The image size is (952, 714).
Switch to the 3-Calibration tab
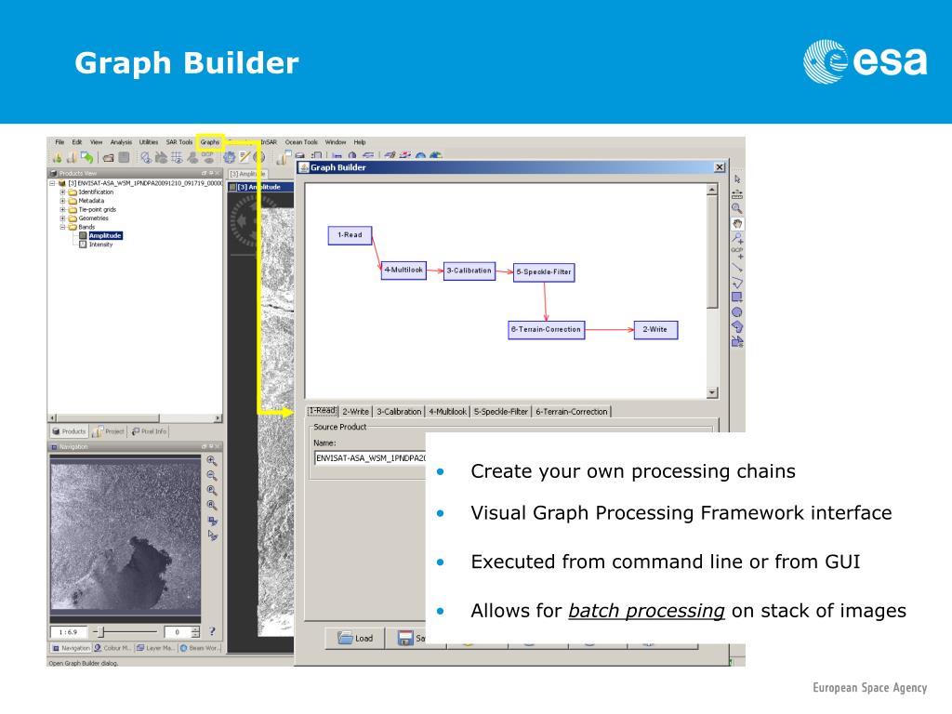(399, 411)
